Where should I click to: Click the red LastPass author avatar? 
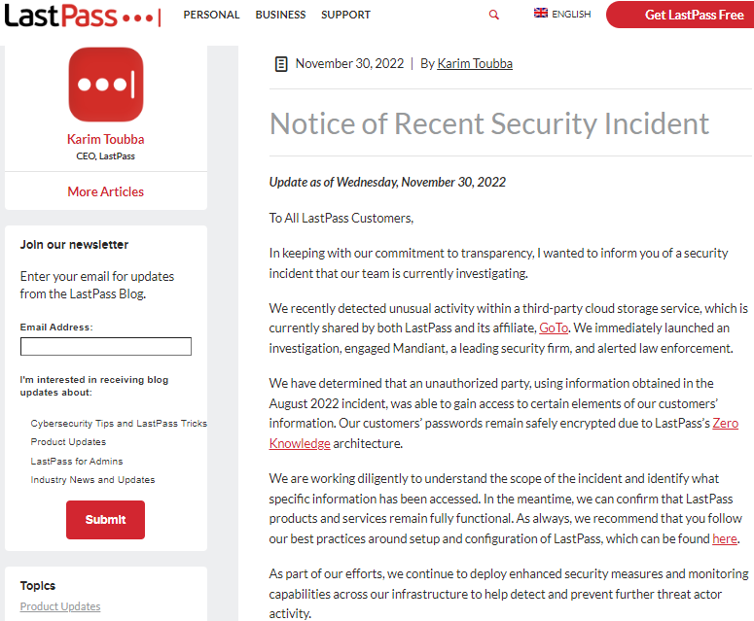tap(106, 85)
